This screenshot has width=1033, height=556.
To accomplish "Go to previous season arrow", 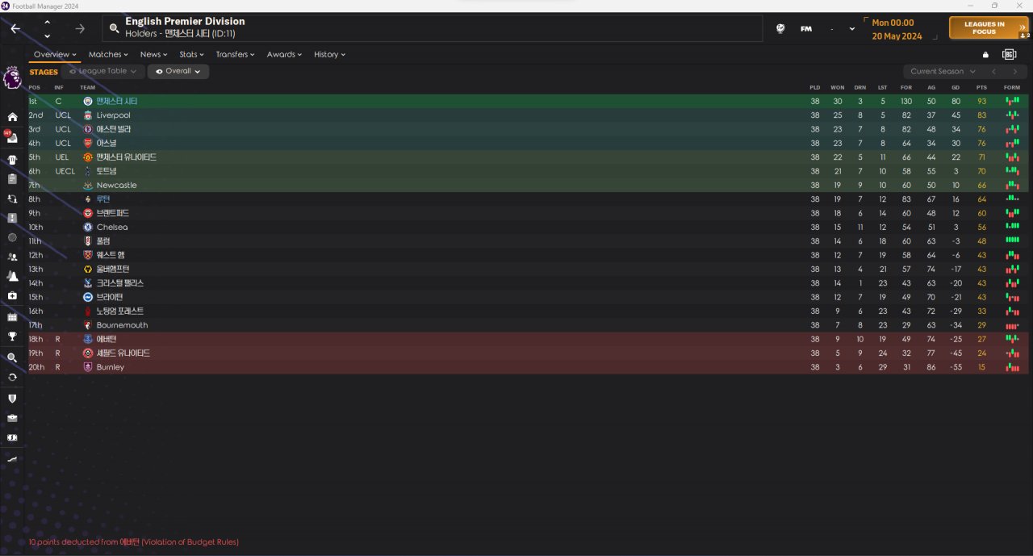I will [x=994, y=71].
